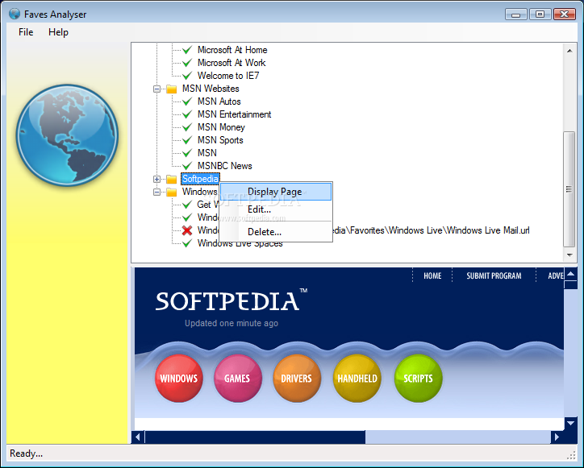Click the Windows Live folder icon

point(171,193)
